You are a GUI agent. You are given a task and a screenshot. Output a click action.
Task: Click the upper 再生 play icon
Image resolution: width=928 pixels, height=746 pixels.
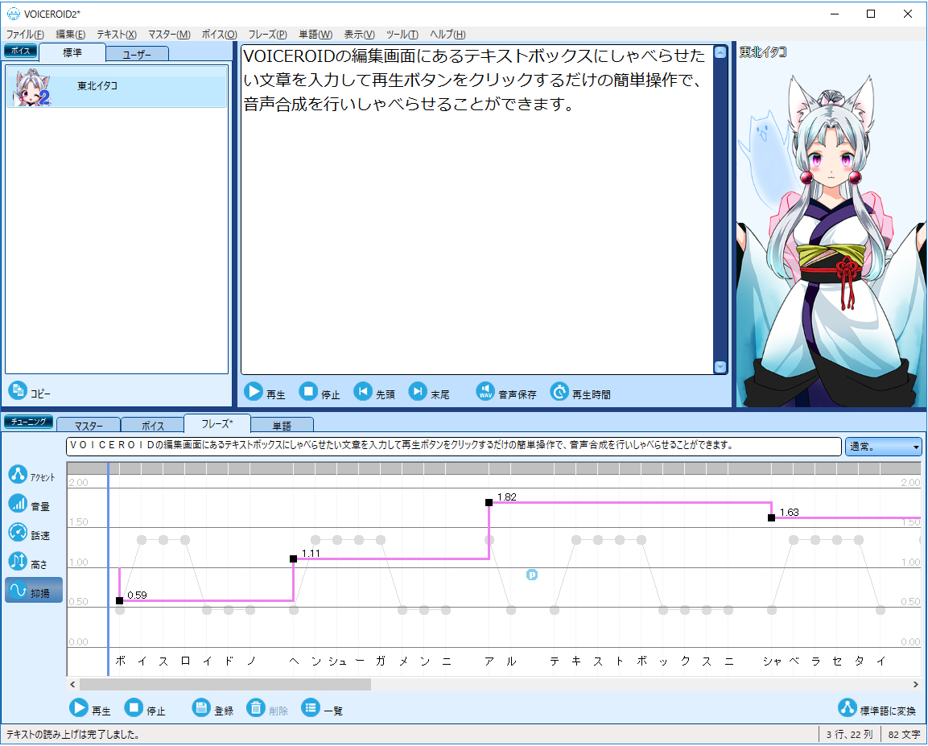[254, 391]
